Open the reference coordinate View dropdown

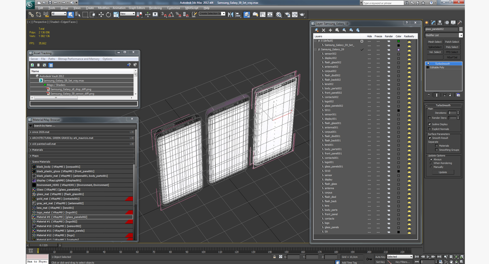coord(127,14)
